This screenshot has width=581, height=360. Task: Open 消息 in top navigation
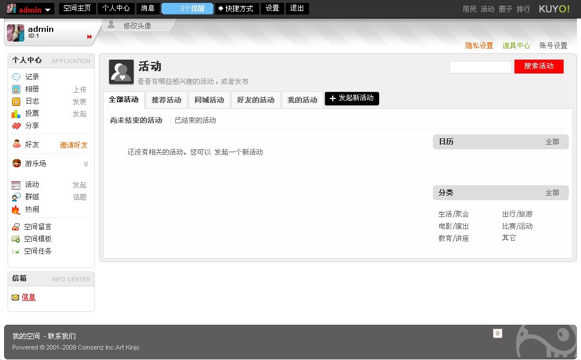[x=148, y=8]
